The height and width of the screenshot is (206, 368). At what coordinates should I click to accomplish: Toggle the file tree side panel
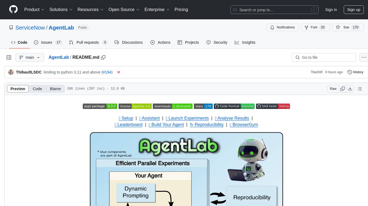click(9, 57)
